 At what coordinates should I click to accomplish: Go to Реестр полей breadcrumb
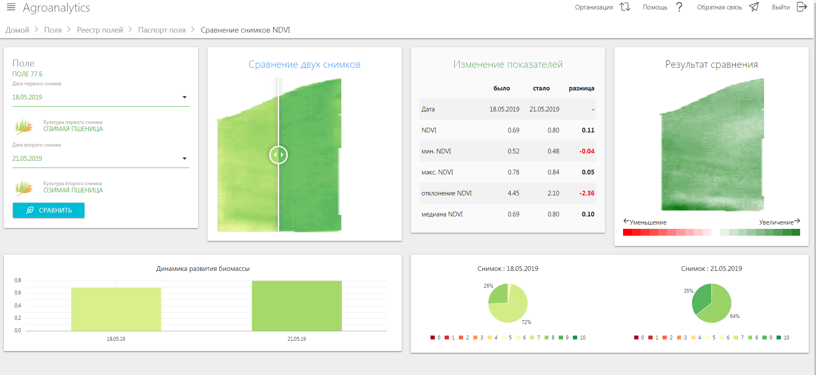pyautogui.click(x=100, y=30)
